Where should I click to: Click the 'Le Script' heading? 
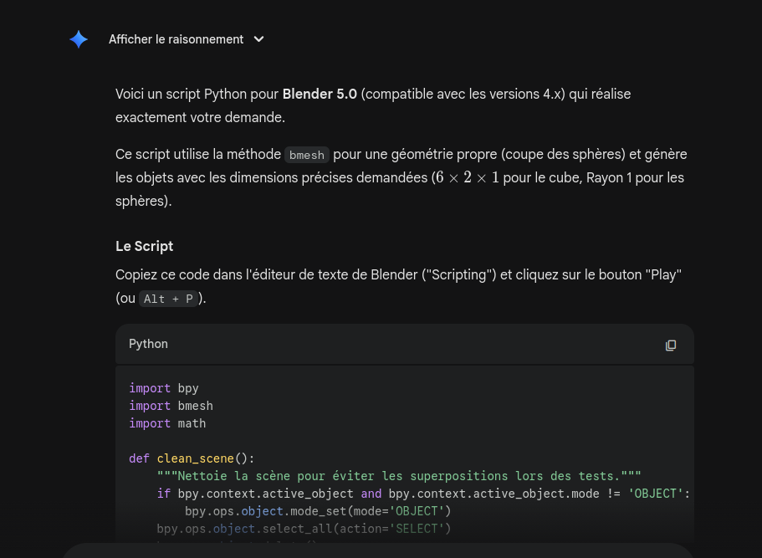(144, 246)
